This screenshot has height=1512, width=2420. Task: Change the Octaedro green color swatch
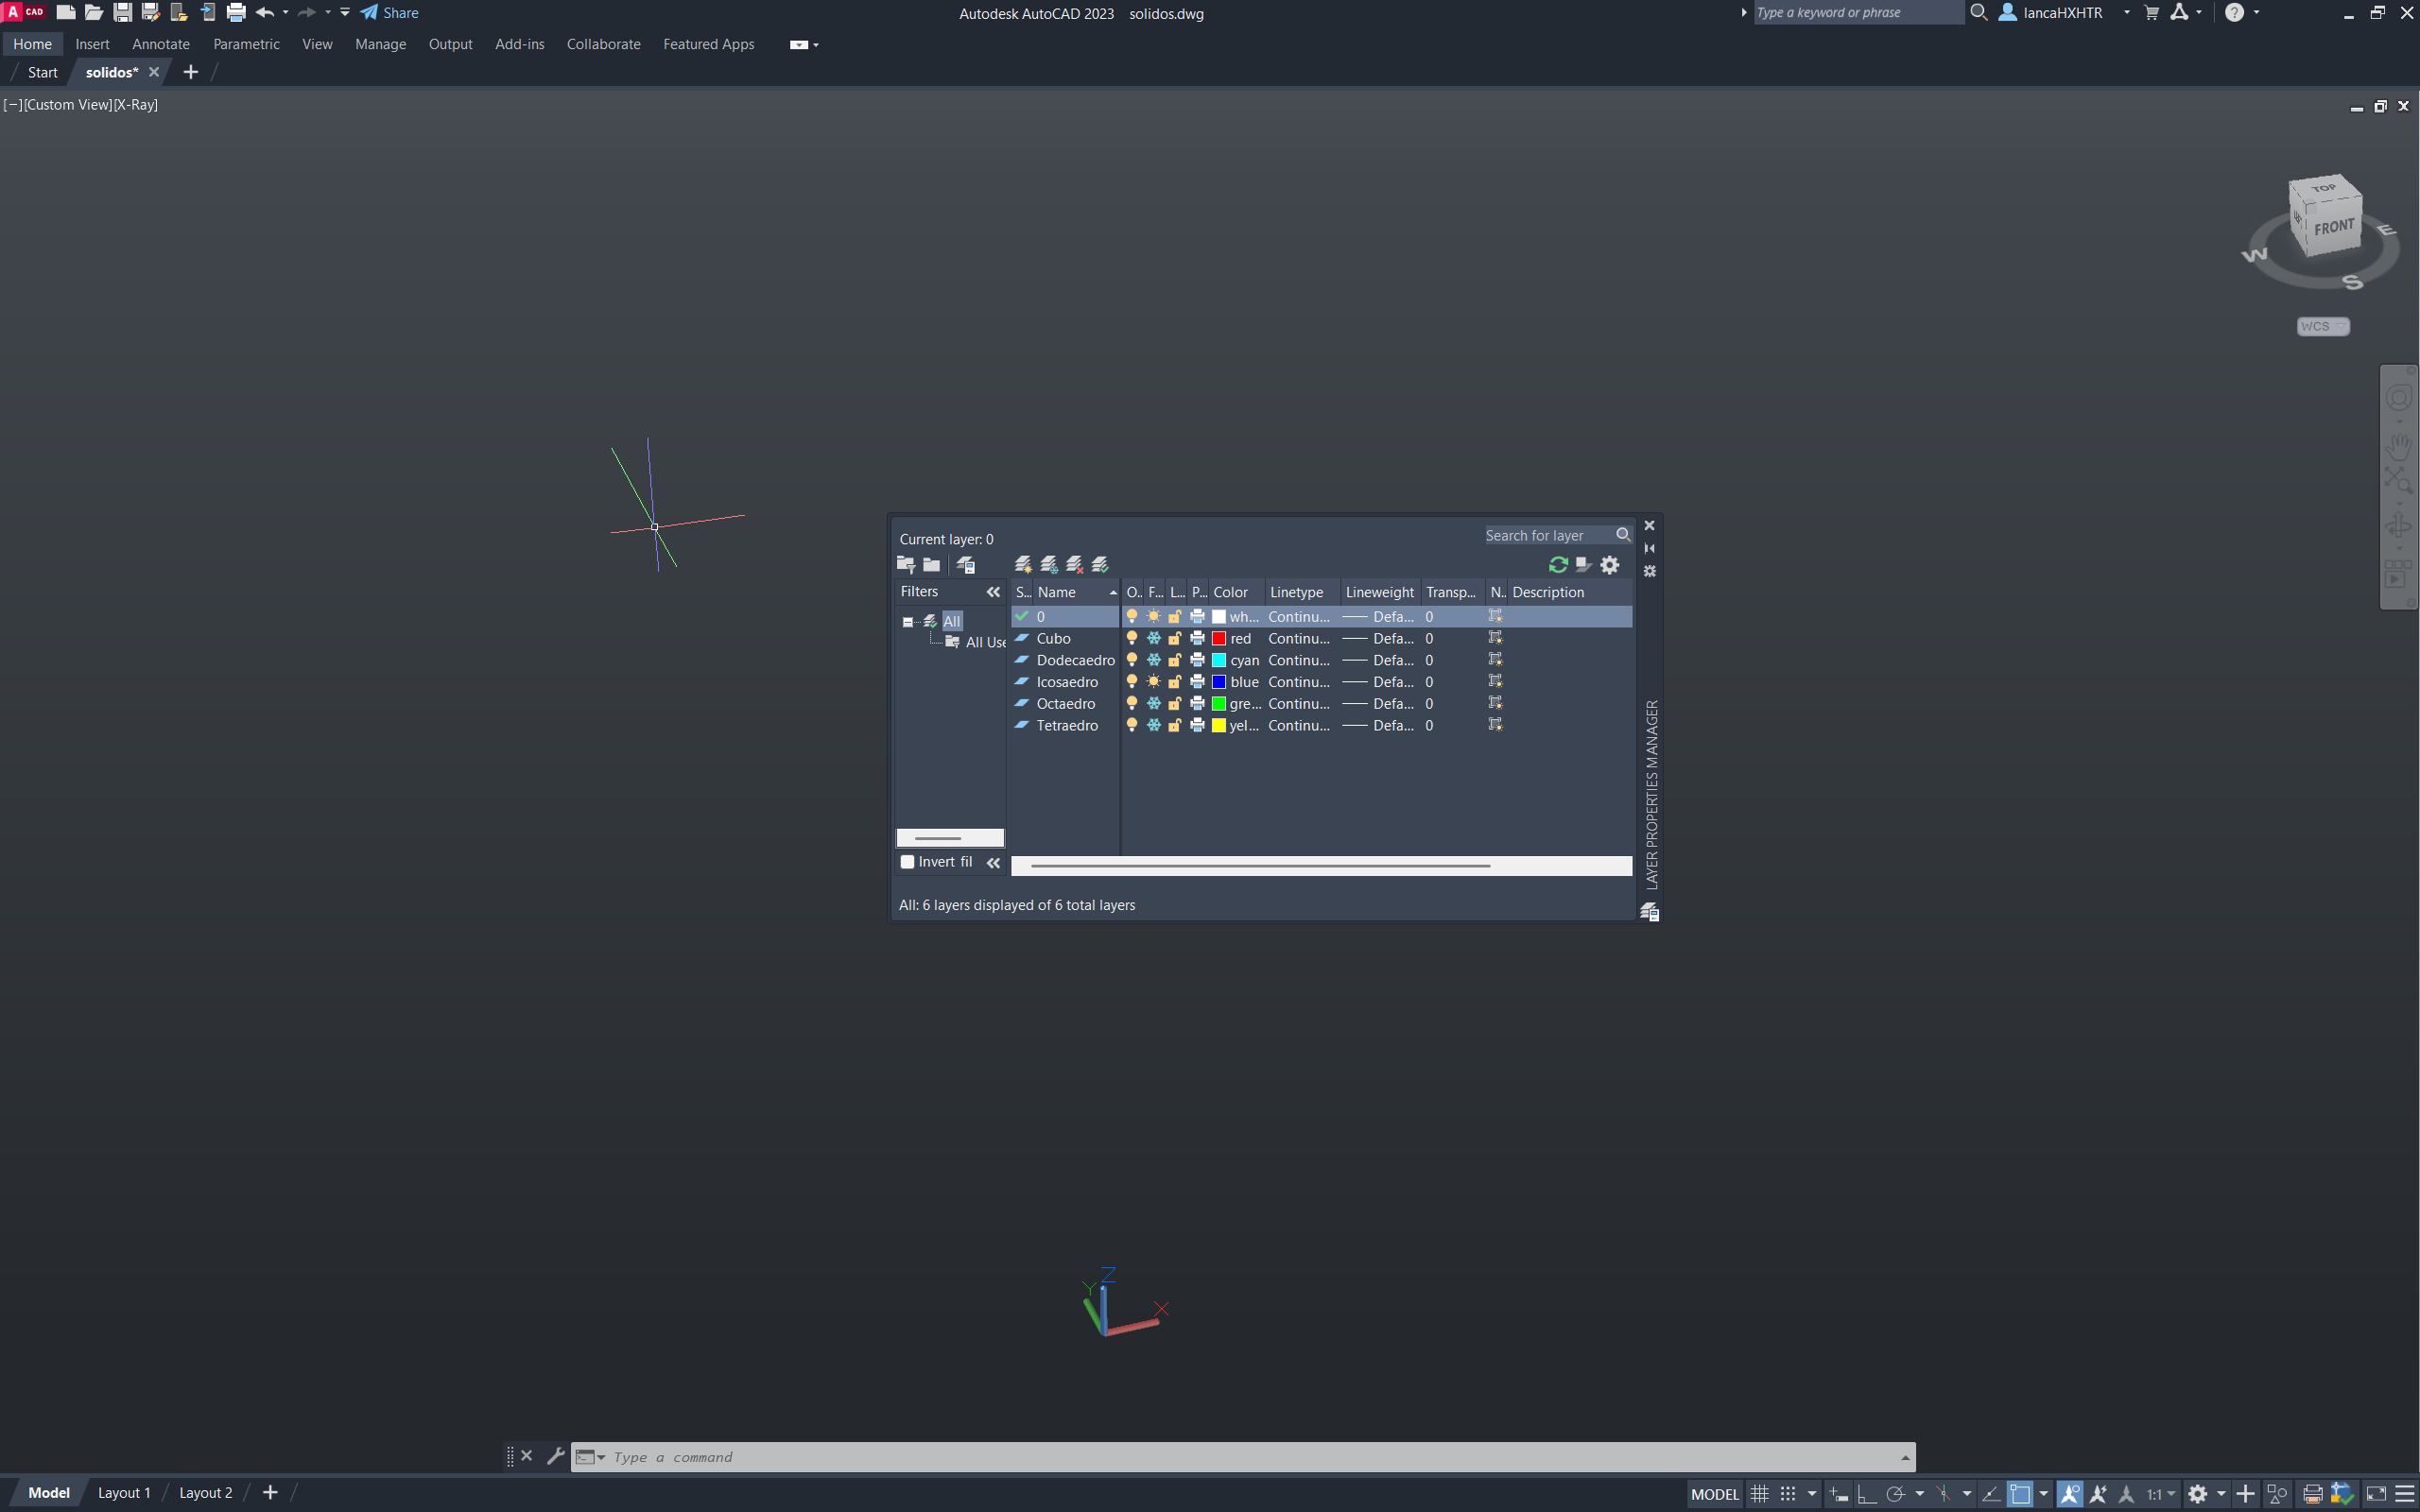point(1219,704)
